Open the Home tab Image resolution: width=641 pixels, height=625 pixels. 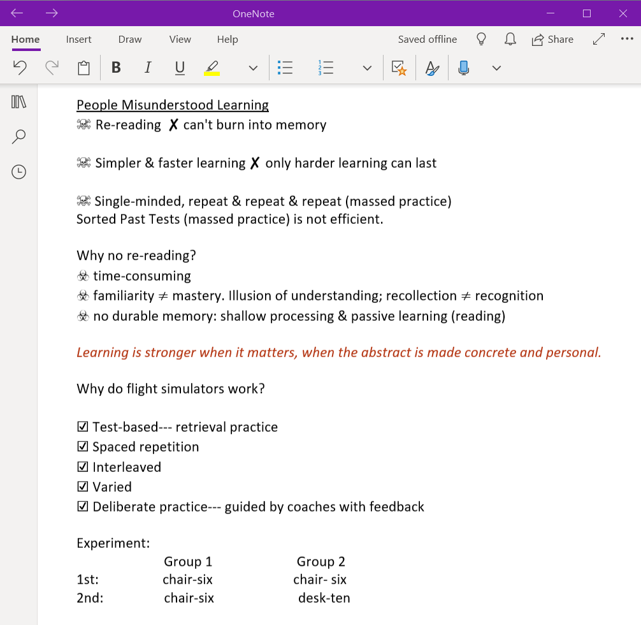[x=25, y=40]
